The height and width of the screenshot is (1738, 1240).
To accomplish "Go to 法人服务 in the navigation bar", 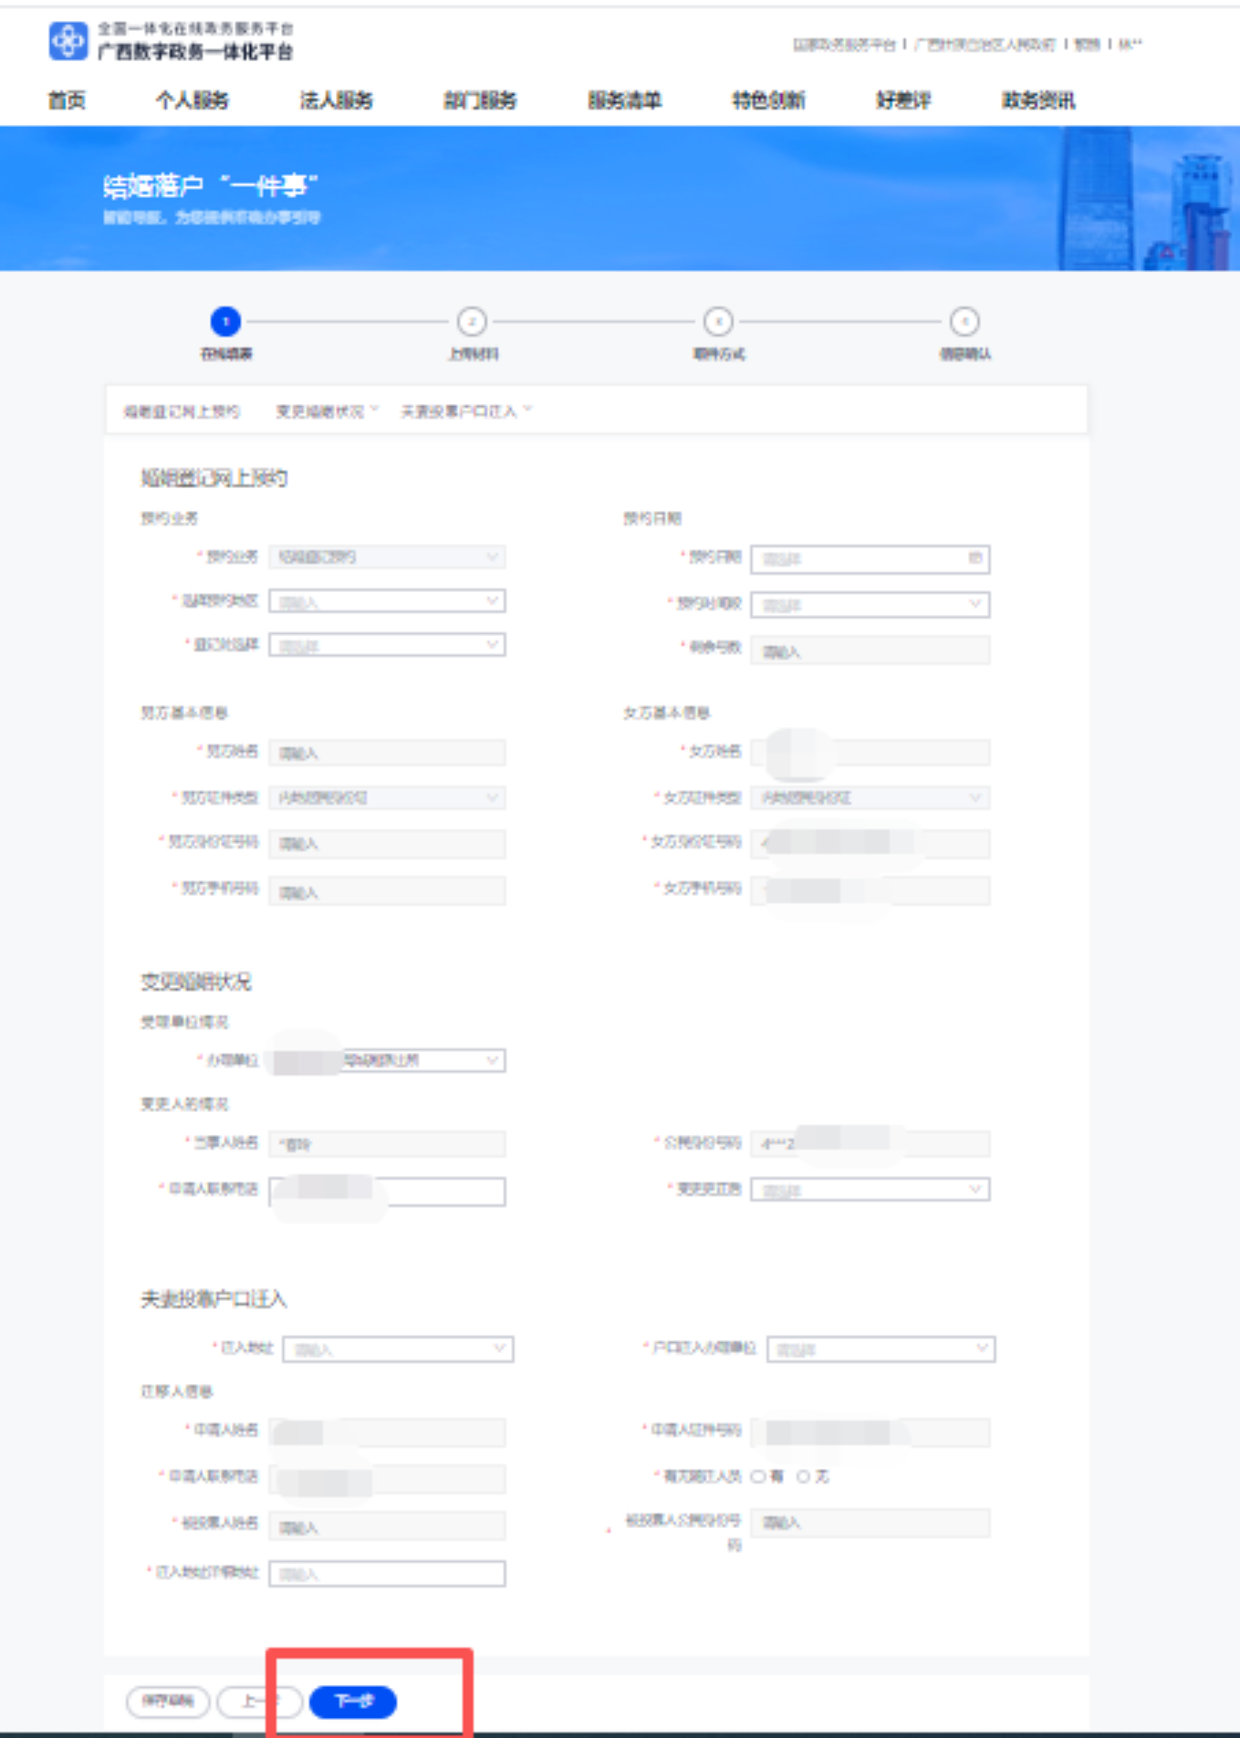I will pos(336,100).
